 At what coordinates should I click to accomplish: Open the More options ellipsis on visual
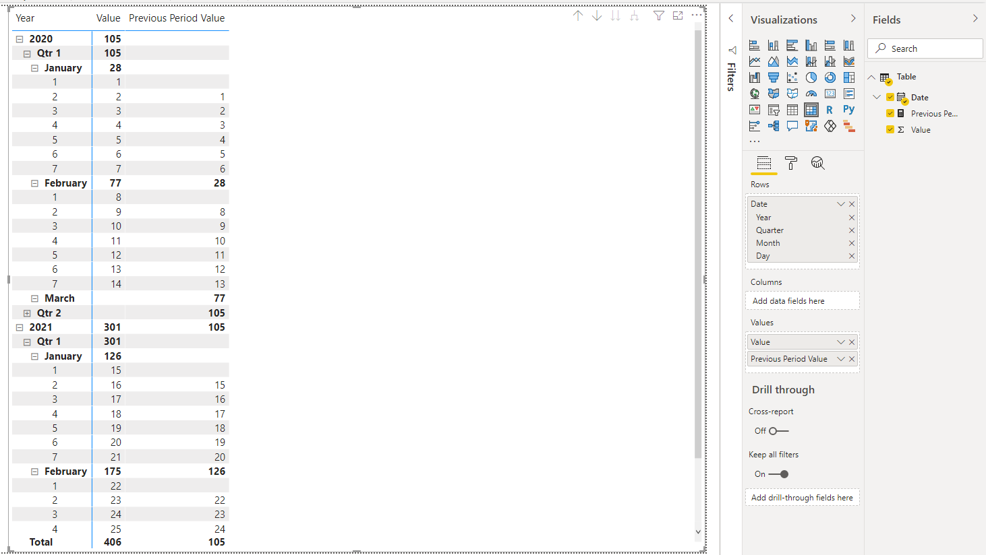point(697,15)
